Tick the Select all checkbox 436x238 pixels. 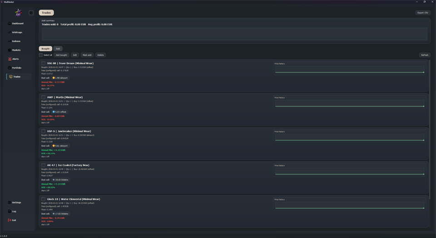(41, 55)
